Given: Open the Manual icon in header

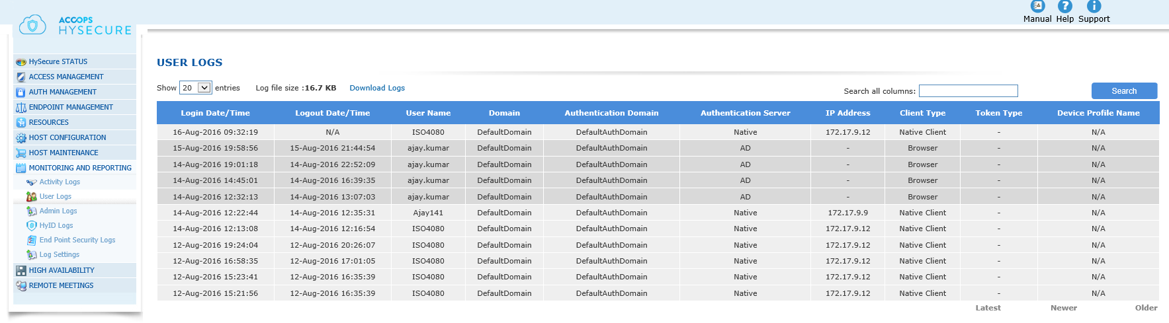Looking at the screenshot, I should coord(1037,6).
